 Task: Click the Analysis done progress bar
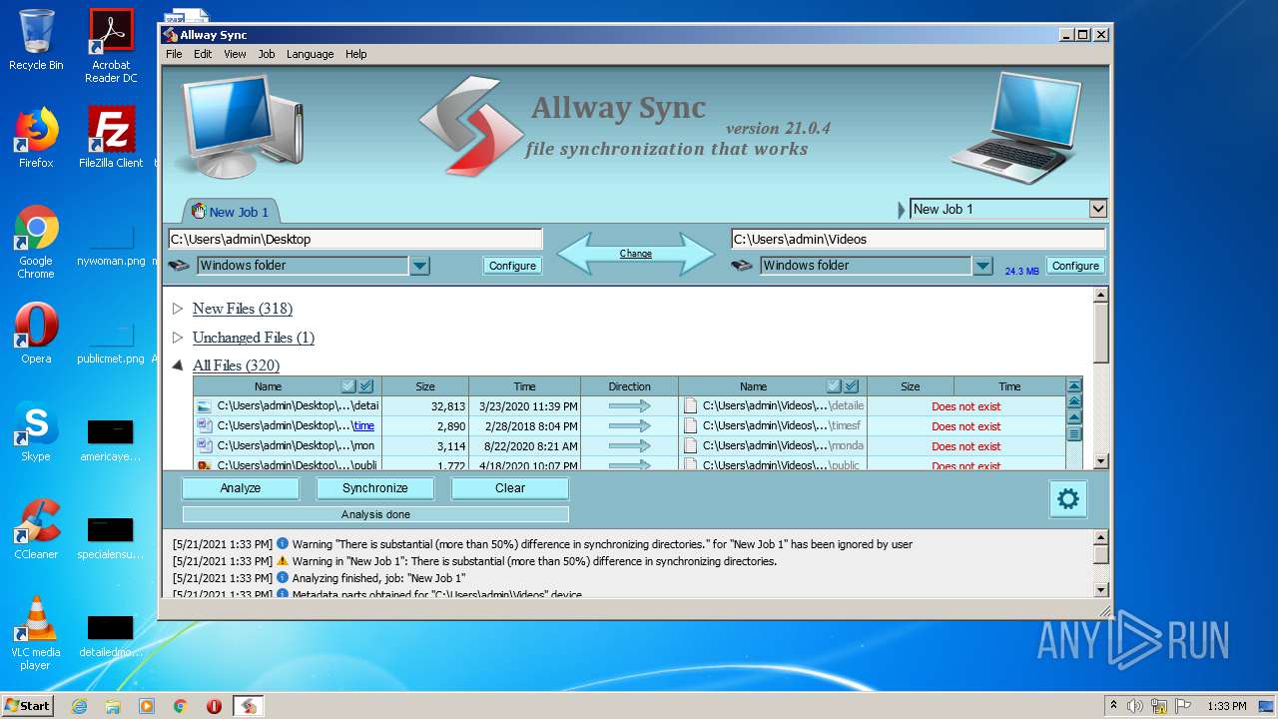click(375, 514)
